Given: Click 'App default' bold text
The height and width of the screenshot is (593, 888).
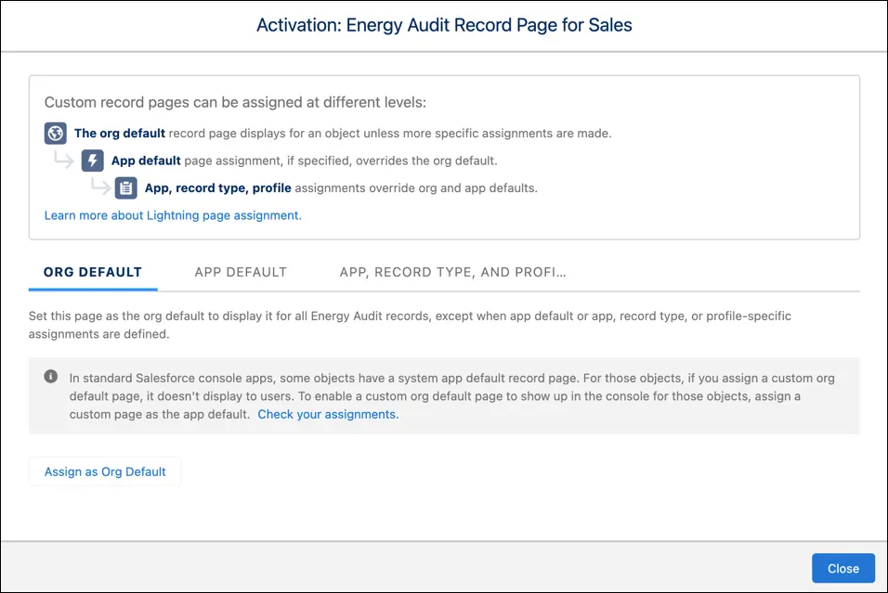Looking at the screenshot, I should [x=146, y=161].
